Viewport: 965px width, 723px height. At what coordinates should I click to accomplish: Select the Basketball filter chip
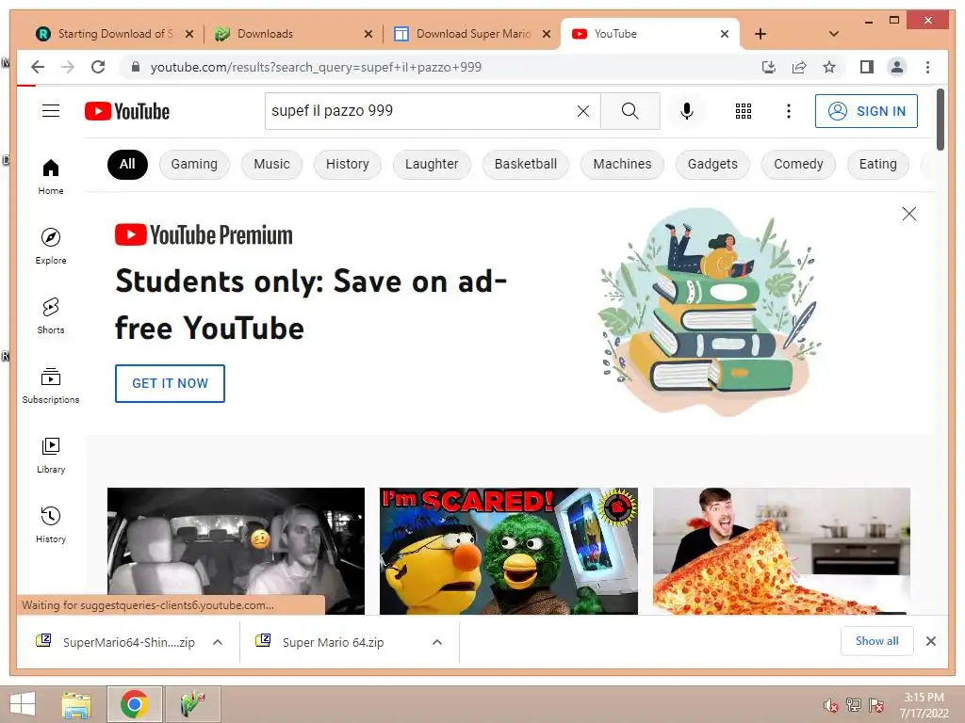coord(526,164)
